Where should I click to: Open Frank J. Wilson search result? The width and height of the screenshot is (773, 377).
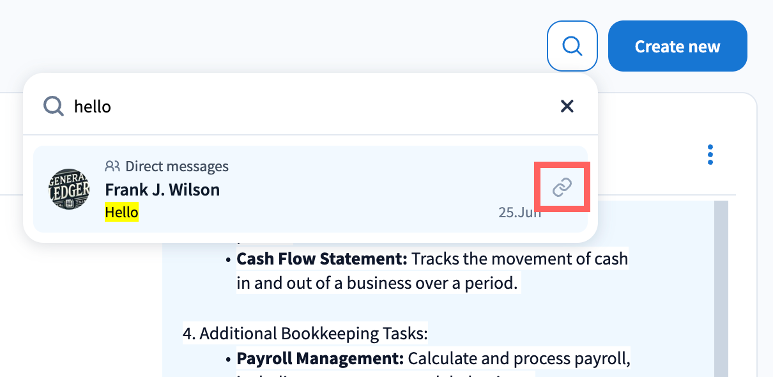point(162,190)
